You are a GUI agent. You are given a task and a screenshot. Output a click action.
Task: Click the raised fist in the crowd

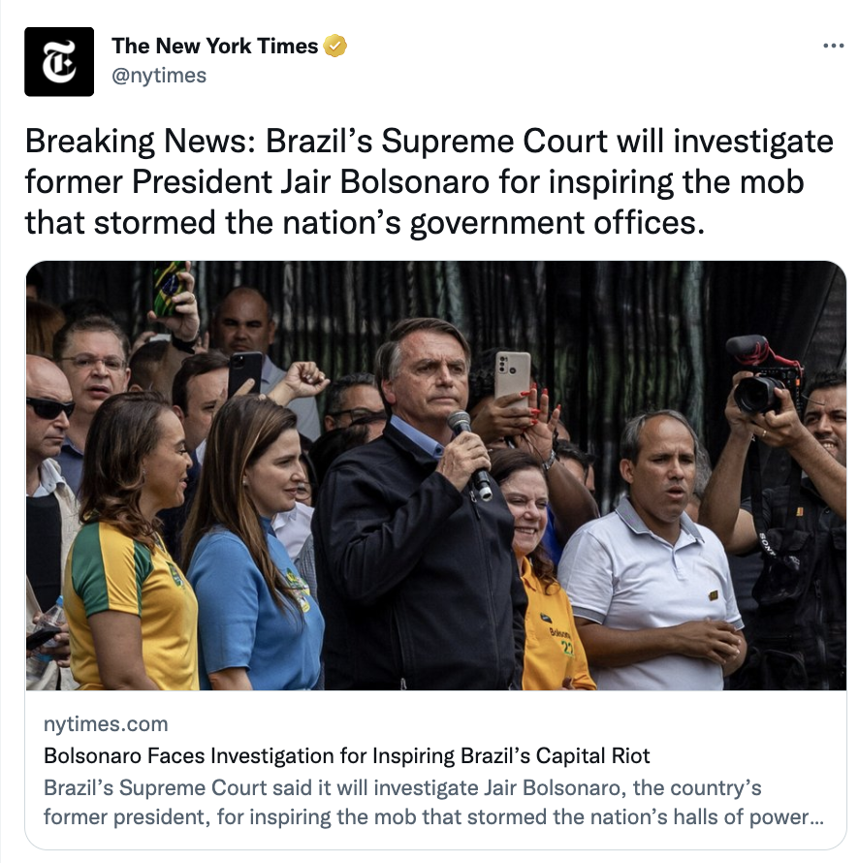click(304, 379)
